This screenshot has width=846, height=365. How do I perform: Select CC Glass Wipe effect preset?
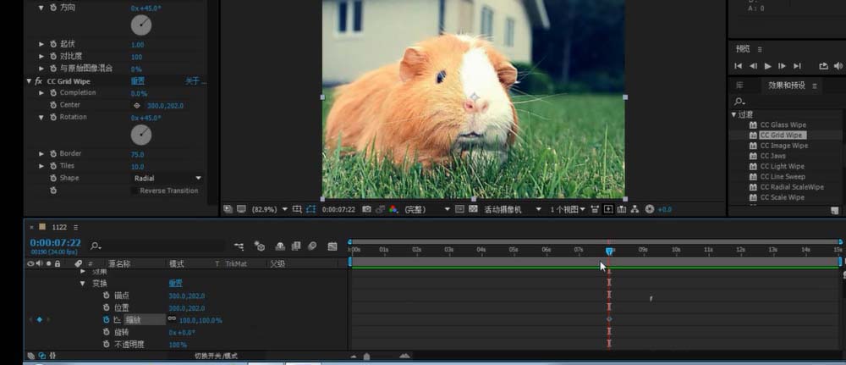click(783, 124)
